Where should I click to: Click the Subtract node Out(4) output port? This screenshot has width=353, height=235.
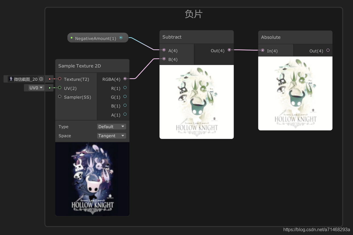229,50
